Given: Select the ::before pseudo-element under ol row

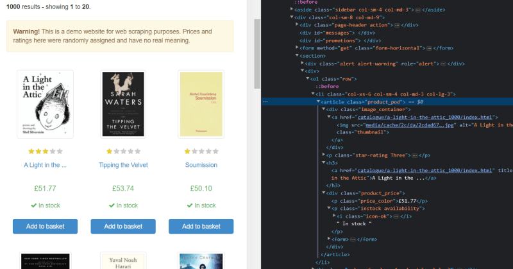Looking at the screenshot, I should tap(327, 87).
